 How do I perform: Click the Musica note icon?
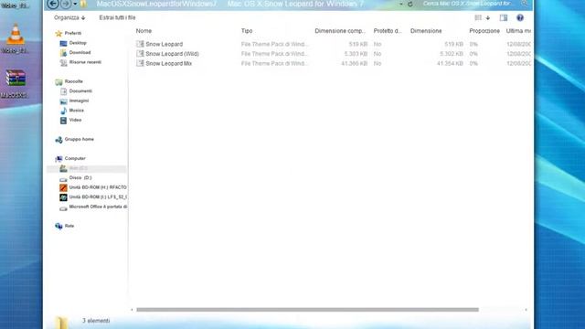pyautogui.click(x=63, y=111)
